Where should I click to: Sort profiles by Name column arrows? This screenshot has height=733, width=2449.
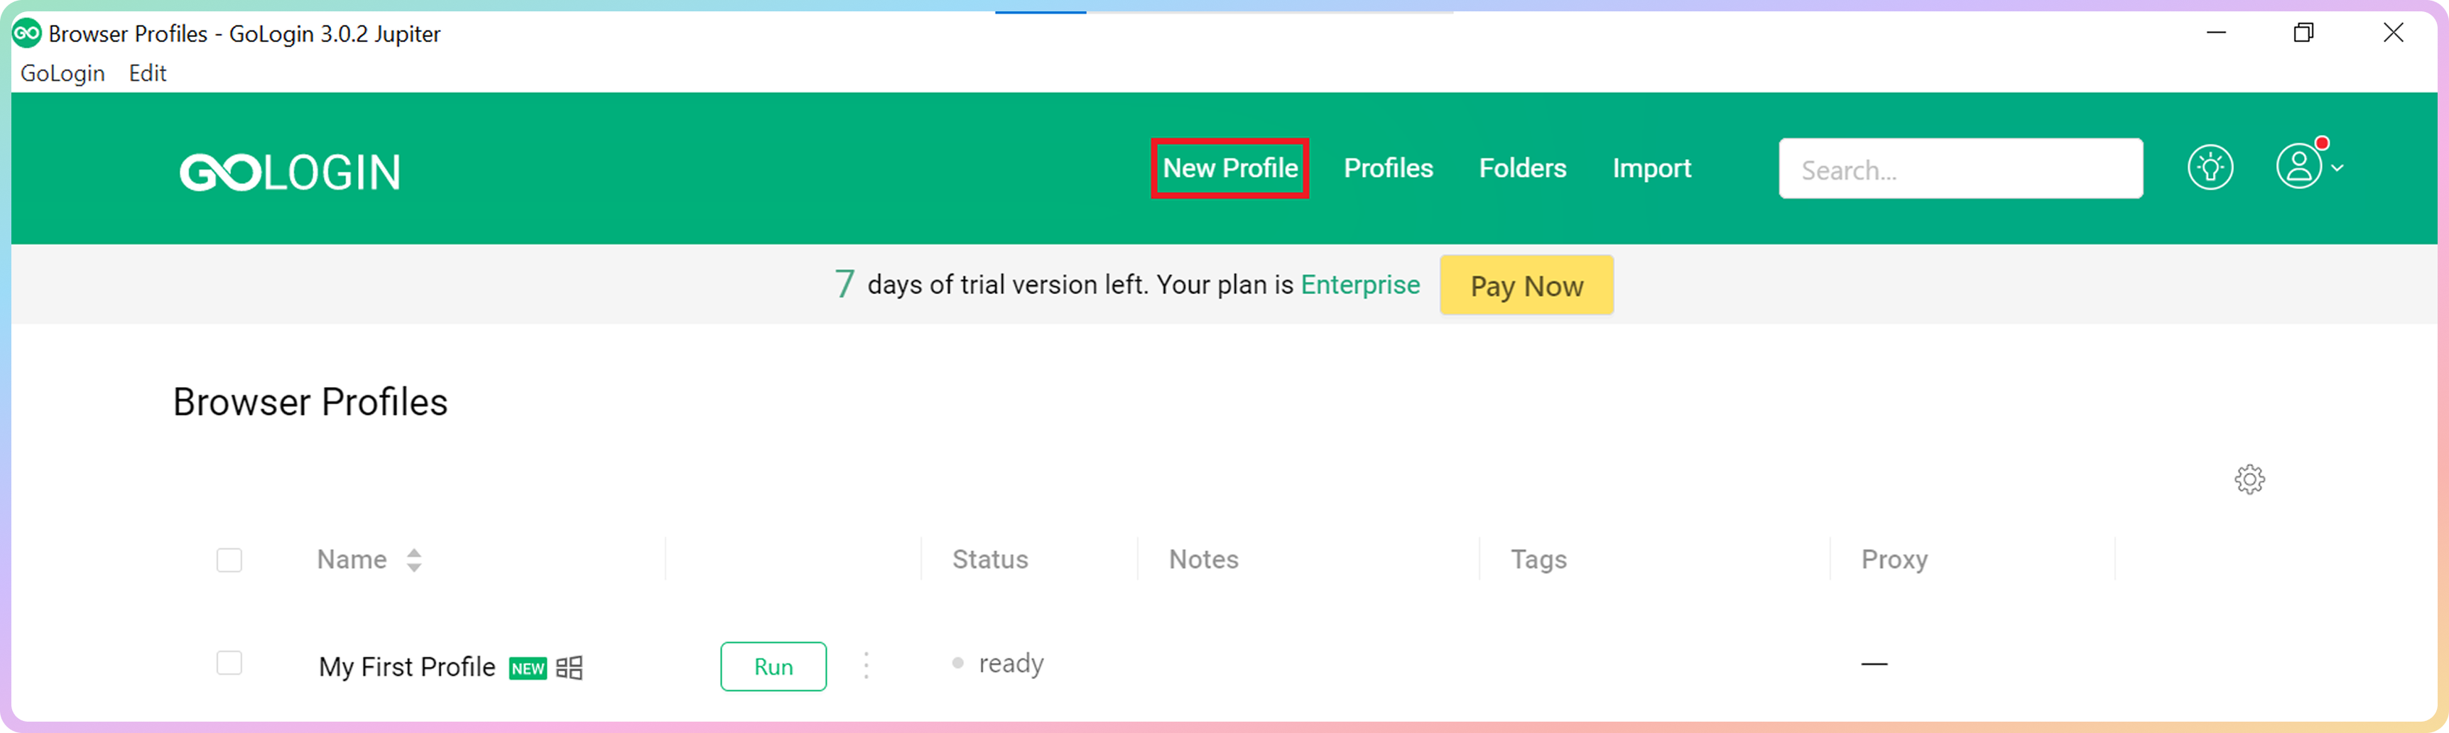pyautogui.click(x=413, y=560)
